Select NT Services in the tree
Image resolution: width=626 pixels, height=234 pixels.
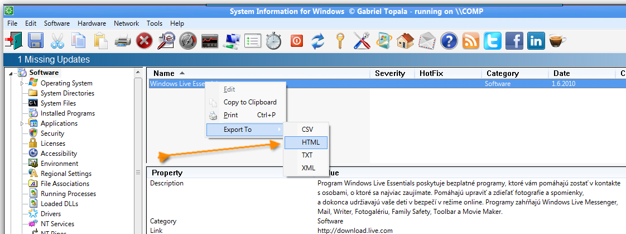(x=57, y=224)
